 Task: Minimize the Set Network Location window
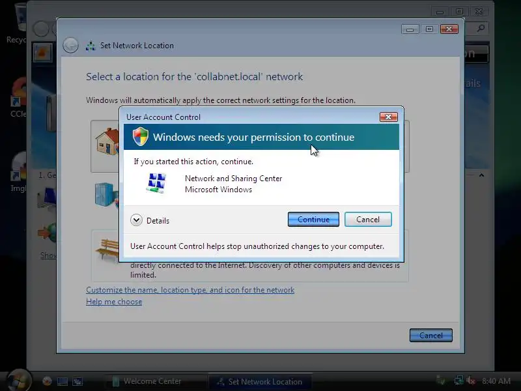410,29
